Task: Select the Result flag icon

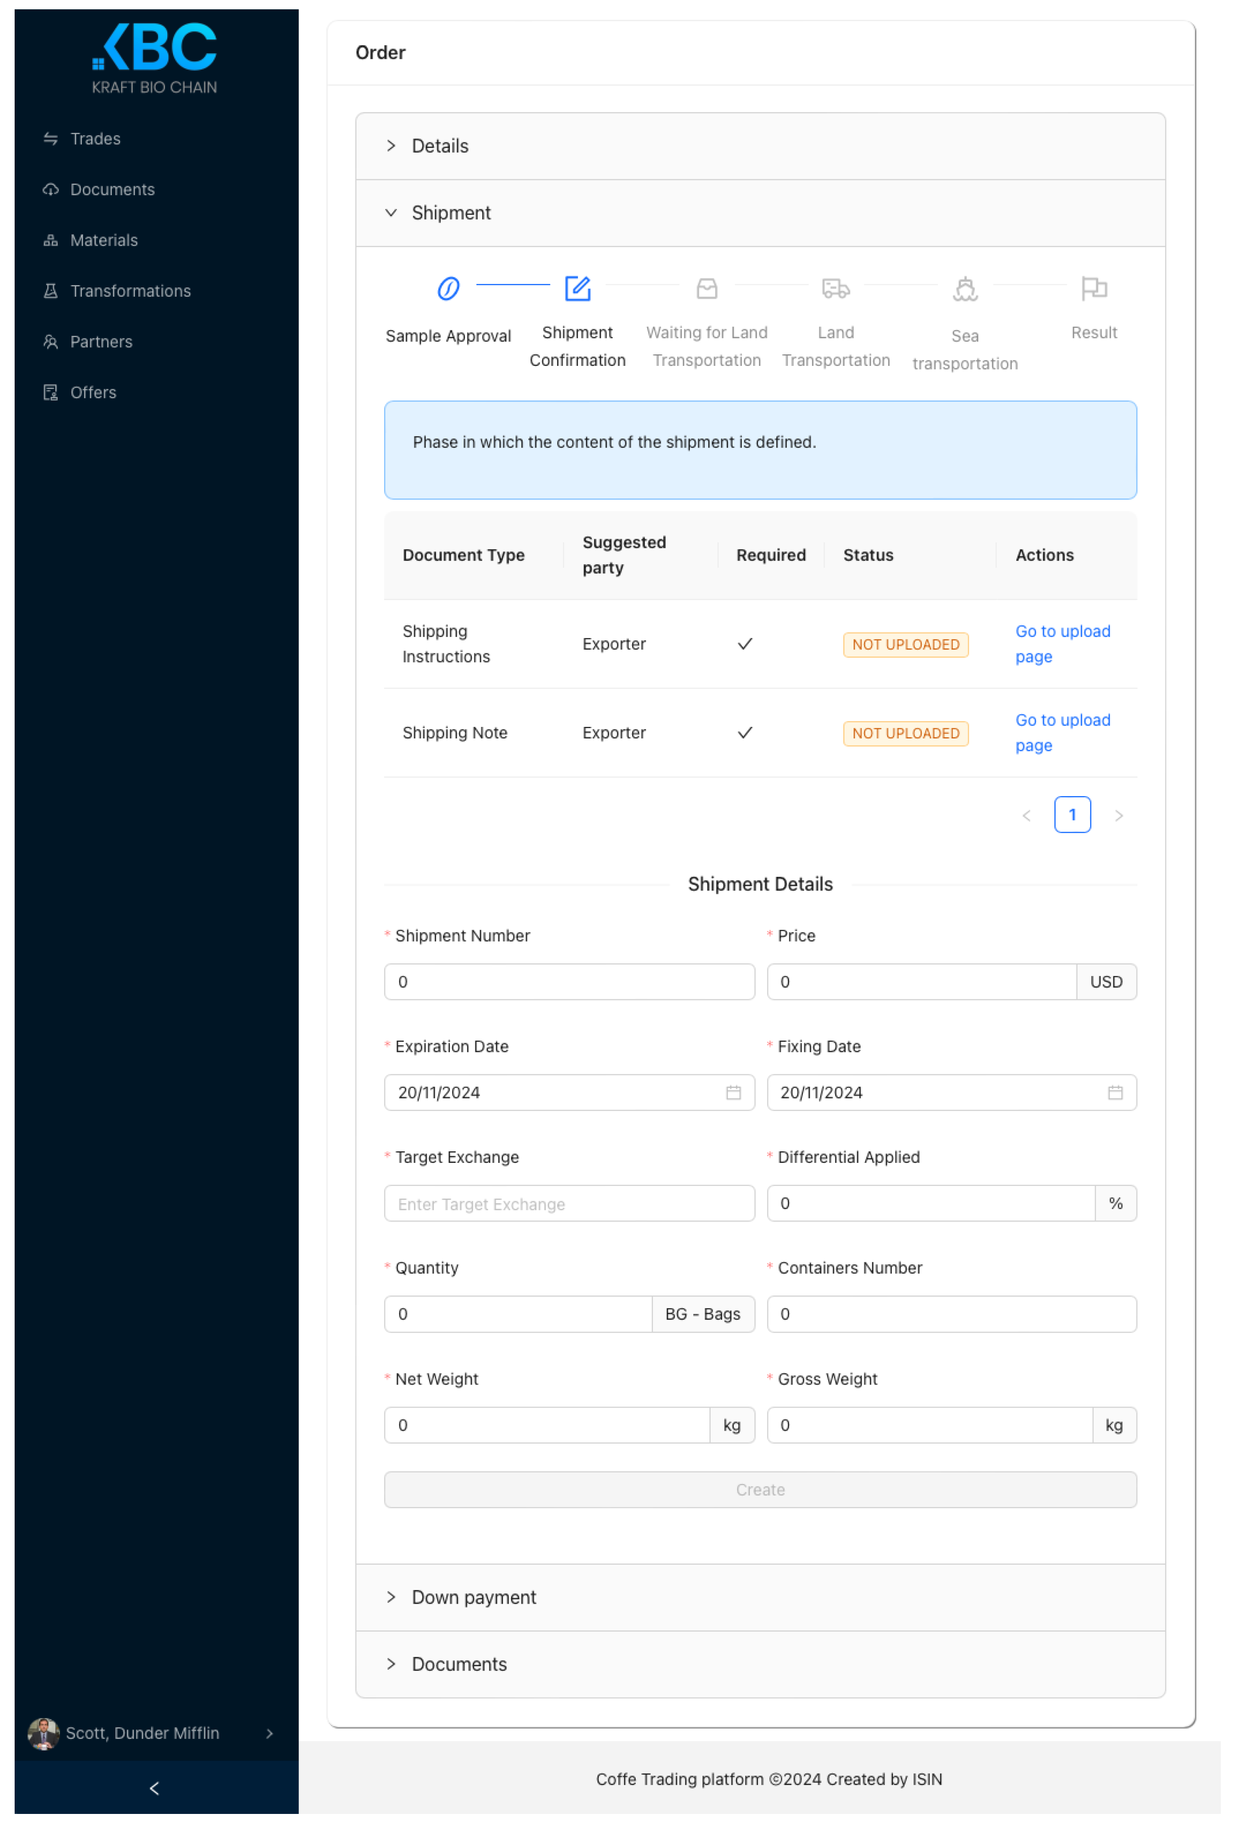Action: click(x=1094, y=289)
